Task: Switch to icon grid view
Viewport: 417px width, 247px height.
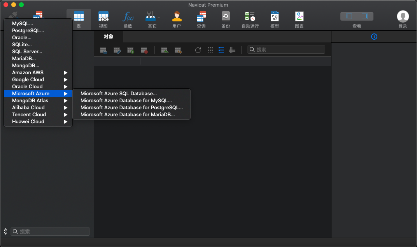Action: click(x=210, y=50)
